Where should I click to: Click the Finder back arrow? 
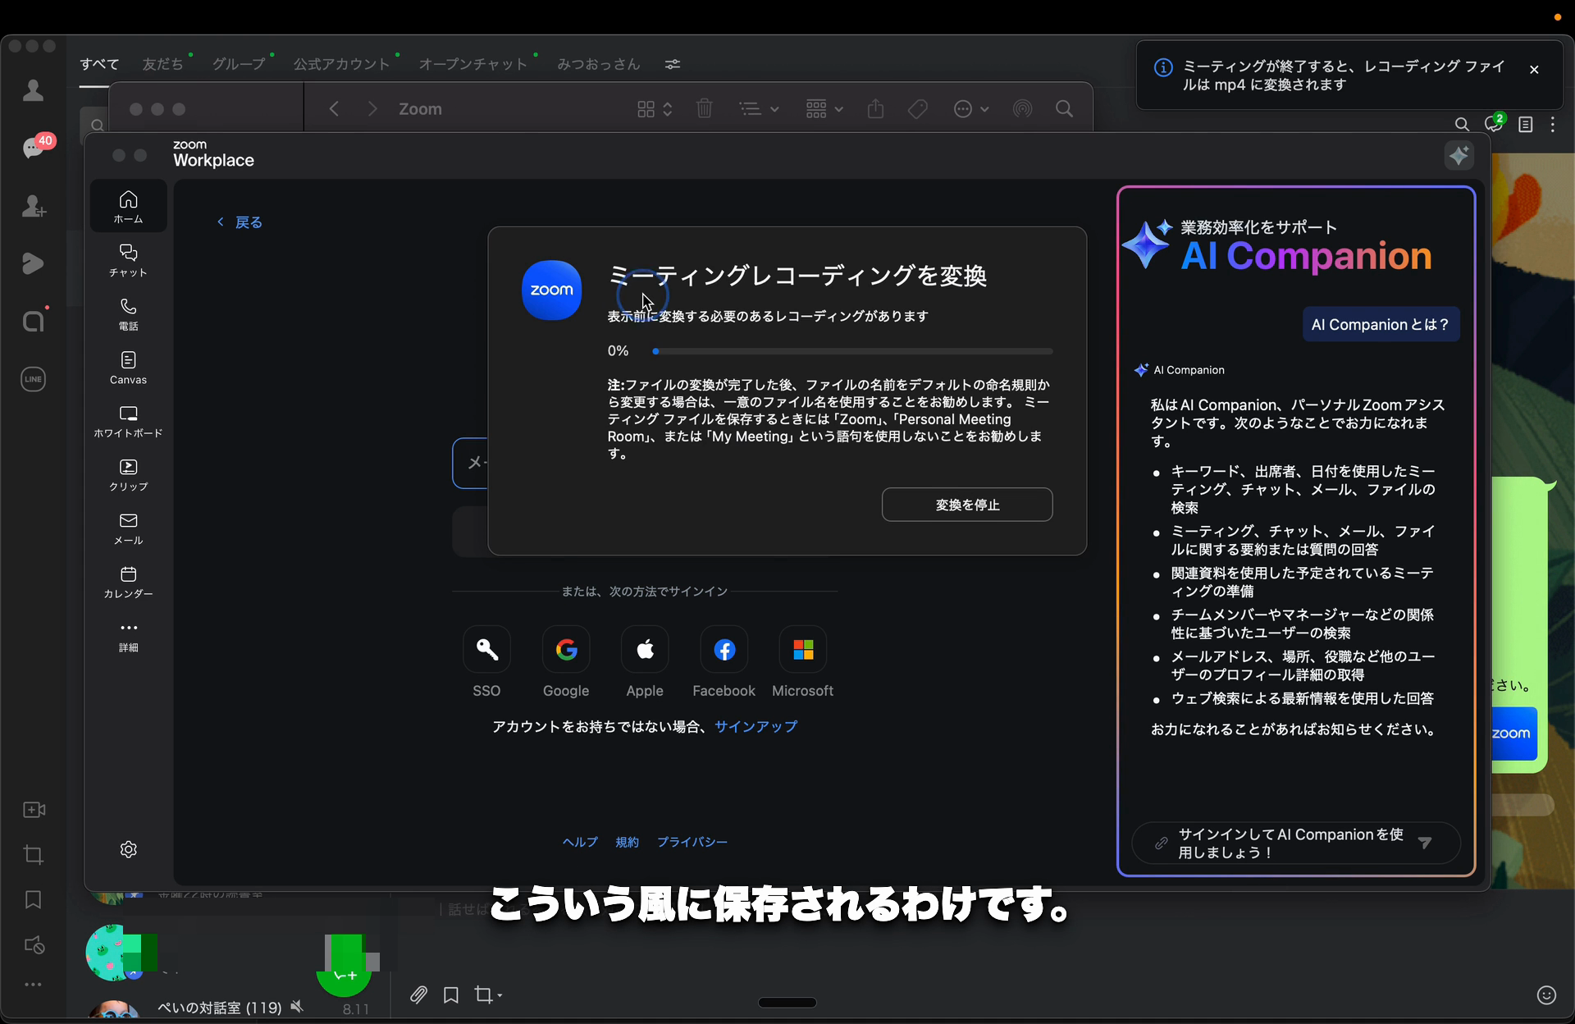pyautogui.click(x=334, y=109)
